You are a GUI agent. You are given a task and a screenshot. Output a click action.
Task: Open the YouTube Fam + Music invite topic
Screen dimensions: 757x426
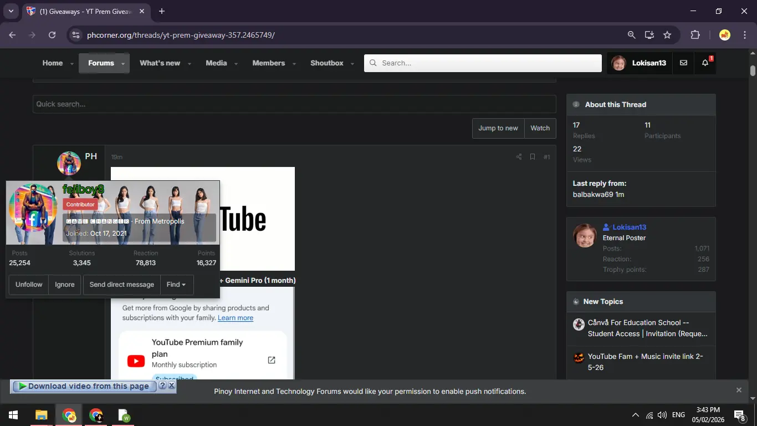(x=646, y=362)
